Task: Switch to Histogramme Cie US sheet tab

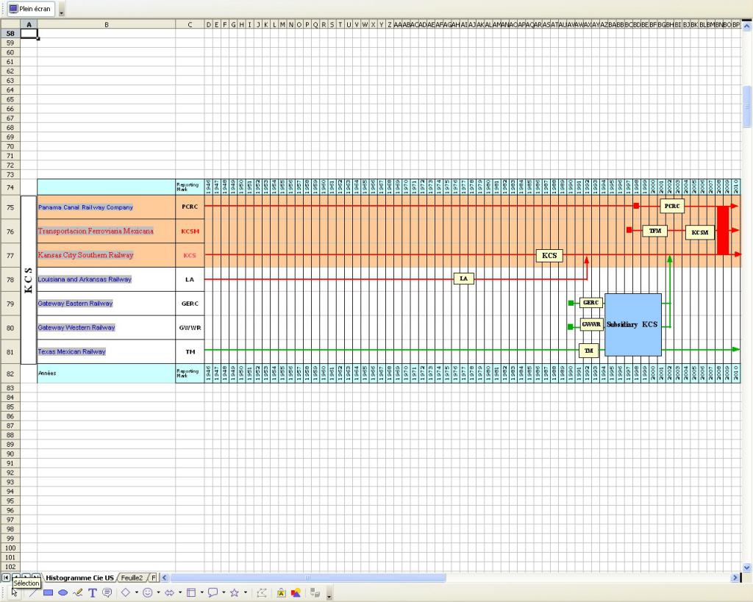Action: [x=79, y=578]
